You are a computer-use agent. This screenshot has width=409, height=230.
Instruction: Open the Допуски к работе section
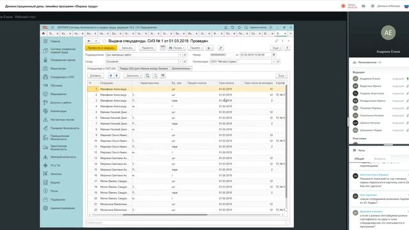pyautogui.click(x=61, y=103)
